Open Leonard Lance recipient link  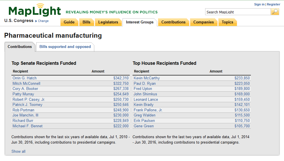click(x=146, y=100)
